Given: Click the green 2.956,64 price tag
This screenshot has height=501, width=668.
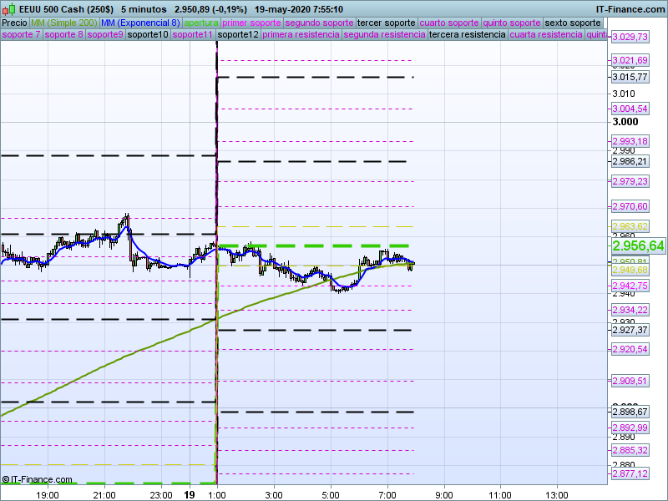Looking at the screenshot, I should pyautogui.click(x=638, y=245).
